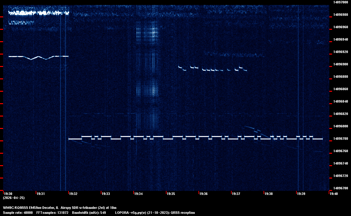Screen dimensions: 351x216
Task: Click the 14096980 frequency label
Action: click(341, 15)
